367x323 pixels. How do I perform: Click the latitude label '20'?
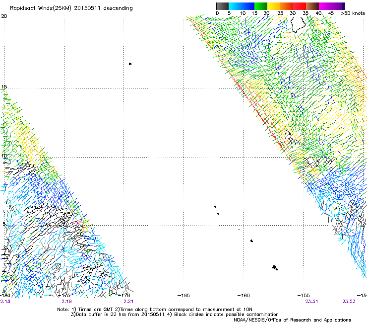(x=4, y=16)
